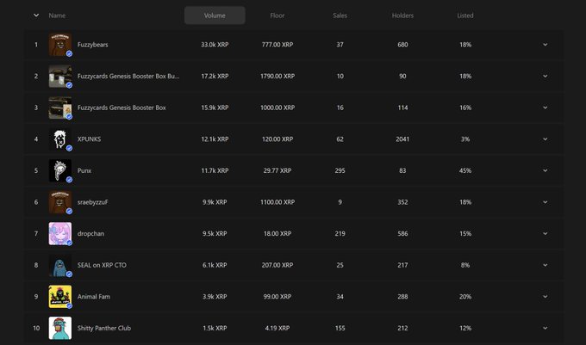The width and height of the screenshot is (586, 345).
Task: Click the verified badge on sraebyzzuF
Action: [x=69, y=211]
